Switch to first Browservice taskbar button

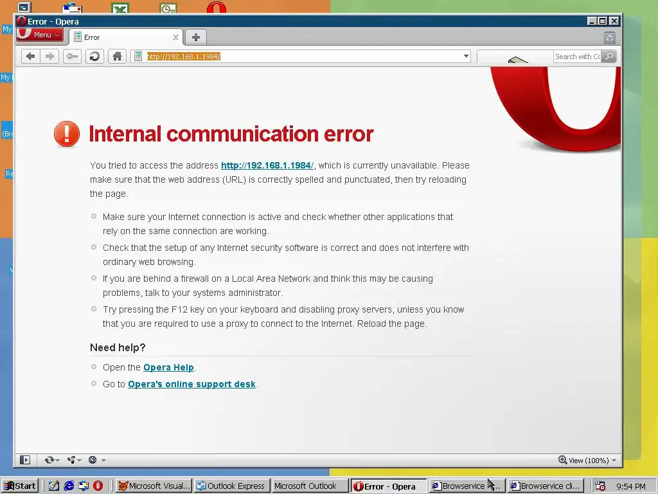467,486
